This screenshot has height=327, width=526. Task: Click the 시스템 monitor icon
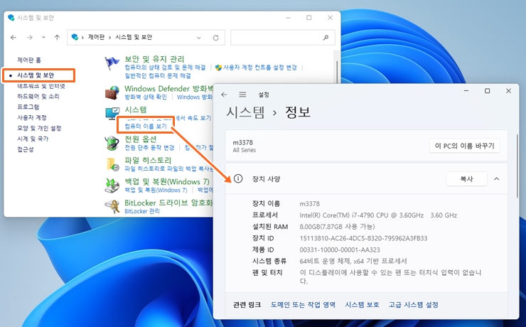[x=112, y=113]
